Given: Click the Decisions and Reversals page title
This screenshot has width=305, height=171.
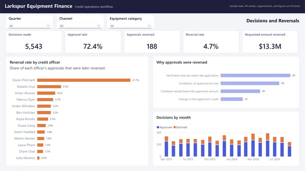Looking at the screenshot, I should (x=273, y=21).
